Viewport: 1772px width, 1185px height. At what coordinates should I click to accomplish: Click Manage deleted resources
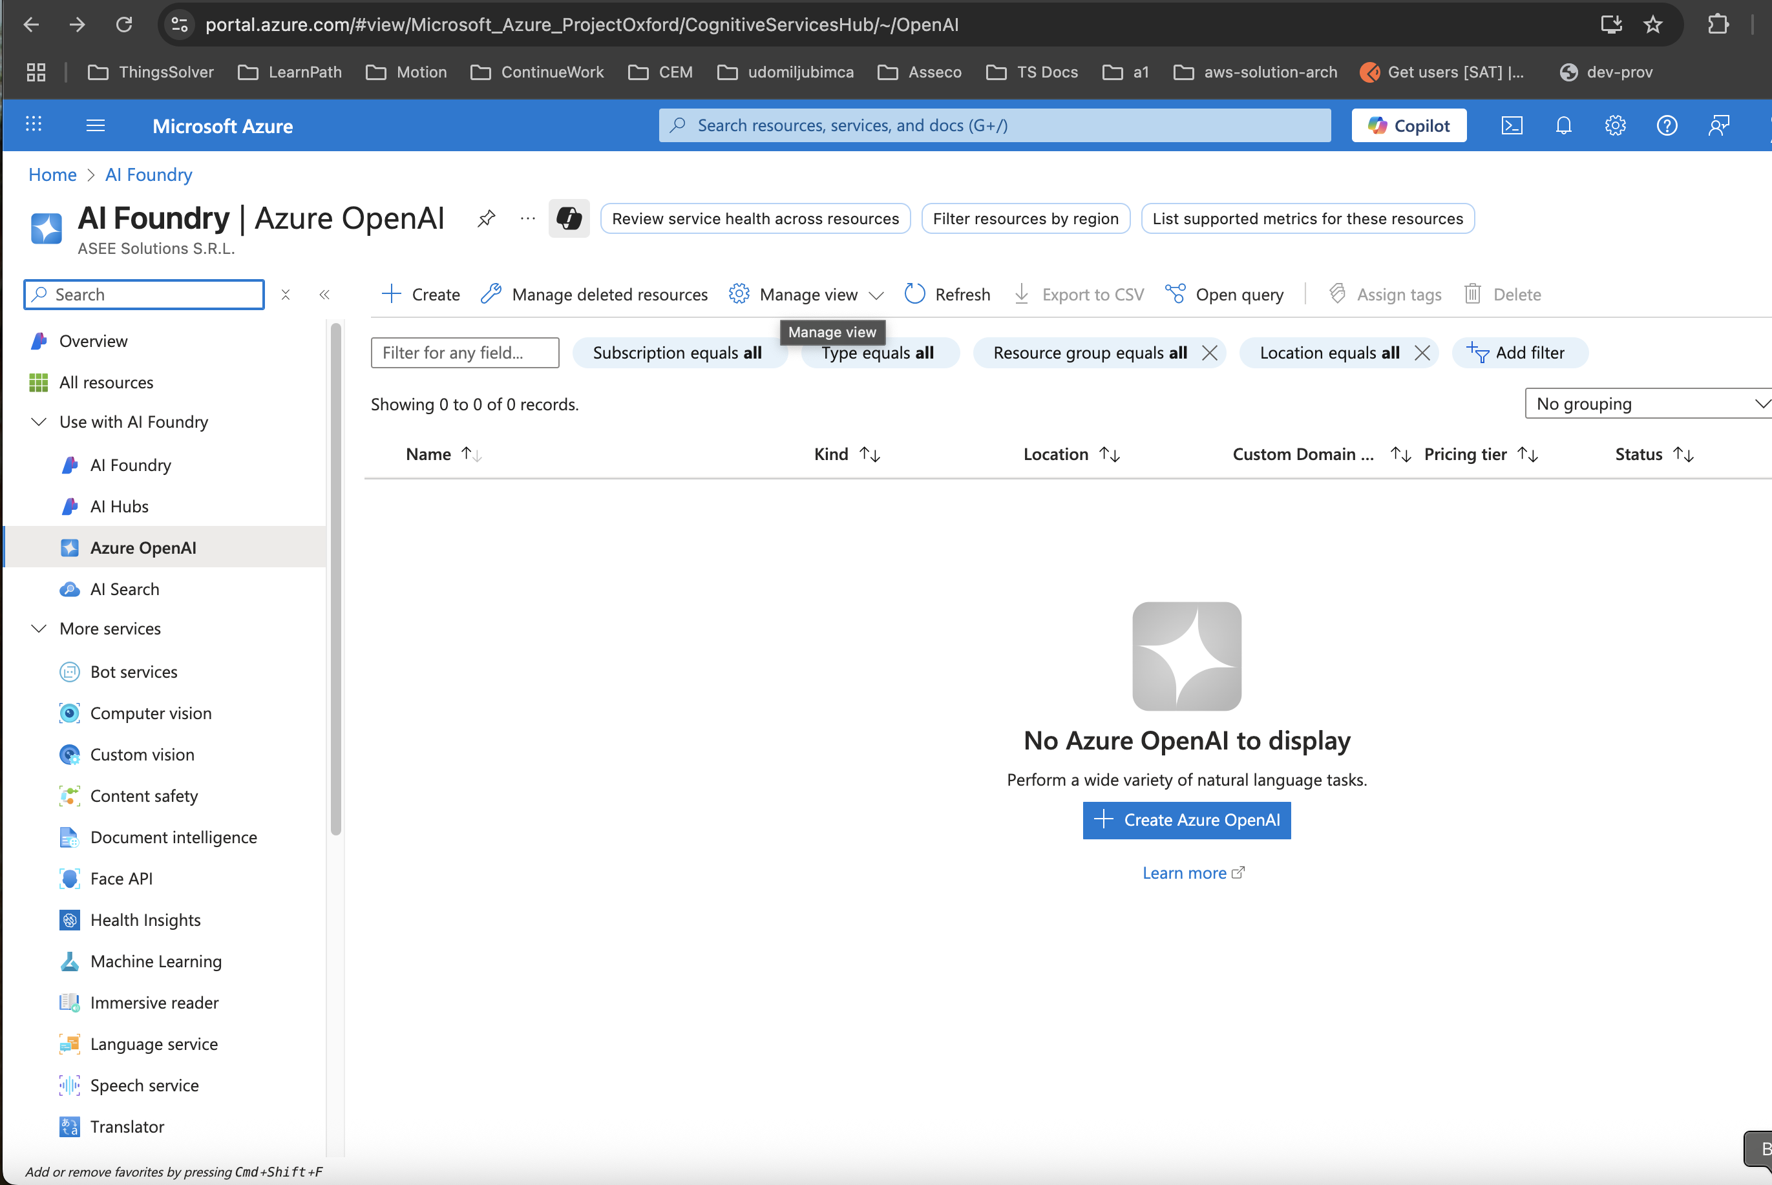[x=595, y=295]
